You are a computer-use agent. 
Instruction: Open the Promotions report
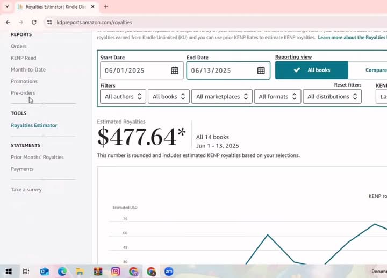[24, 81]
